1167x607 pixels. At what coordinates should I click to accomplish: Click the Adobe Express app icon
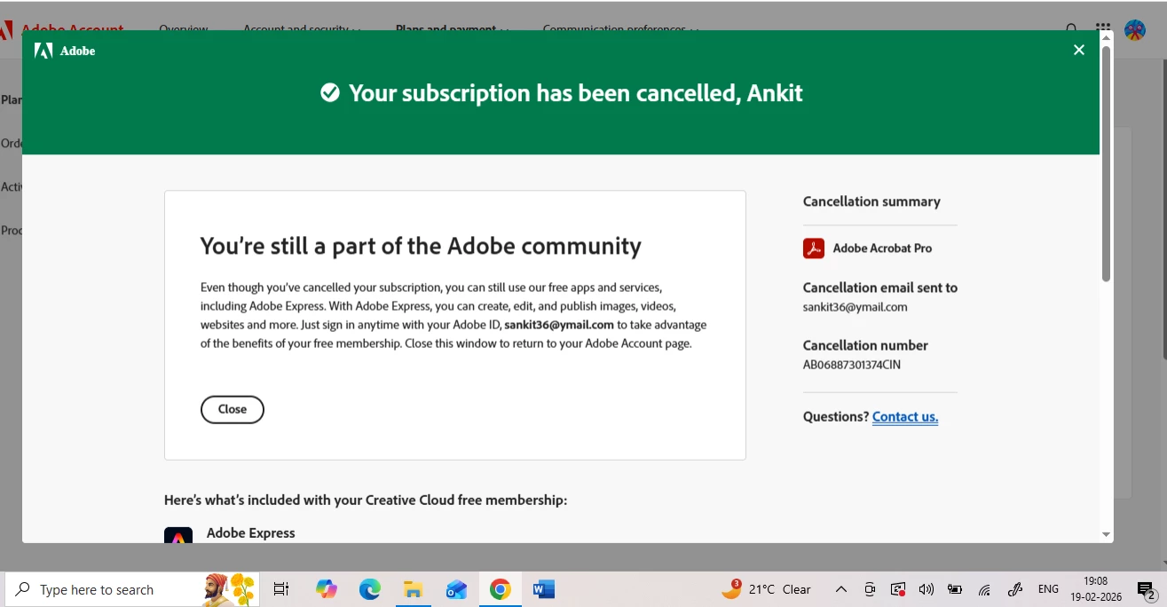(178, 535)
